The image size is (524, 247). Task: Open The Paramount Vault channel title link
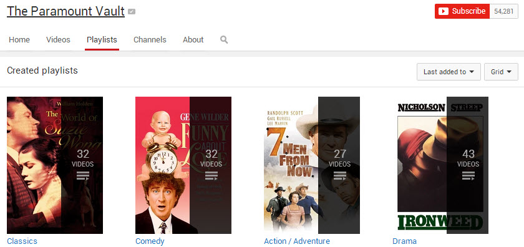66,11
